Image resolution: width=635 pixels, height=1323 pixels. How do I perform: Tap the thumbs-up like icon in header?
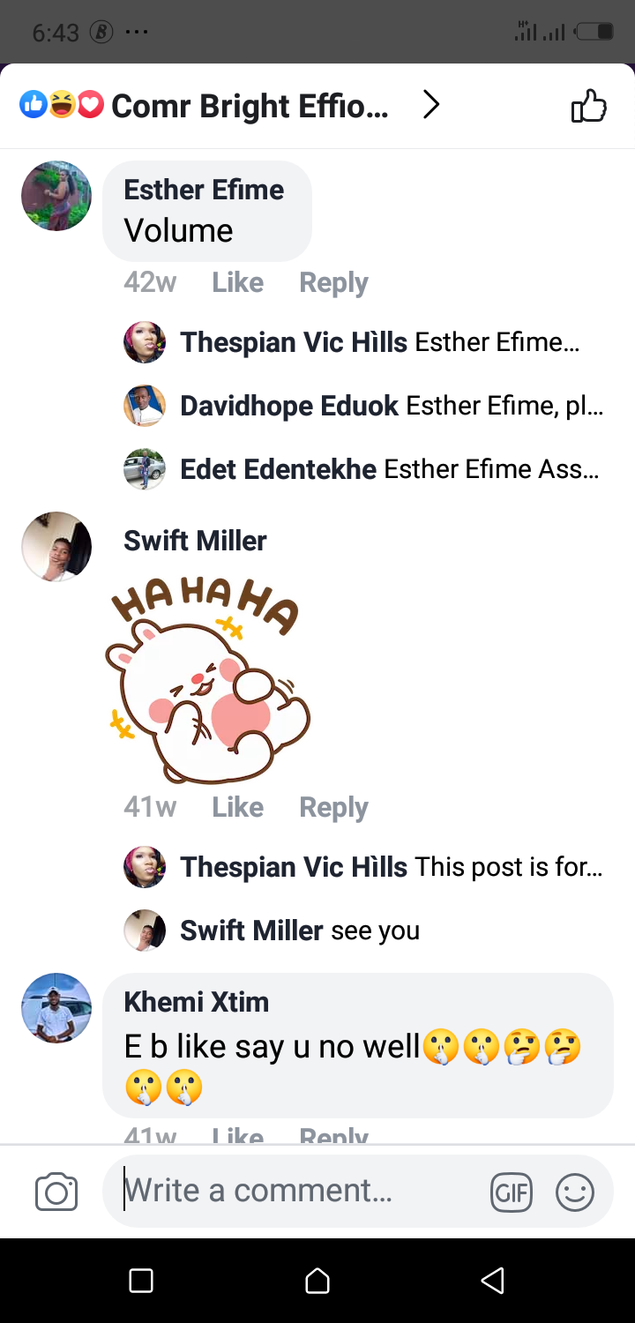click(x=589, y=106)
